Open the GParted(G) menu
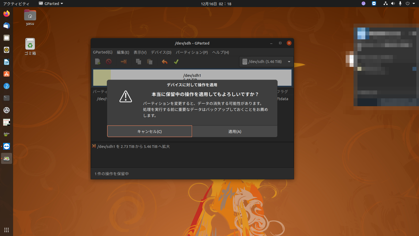419x236 pixels. pos(103,52)
